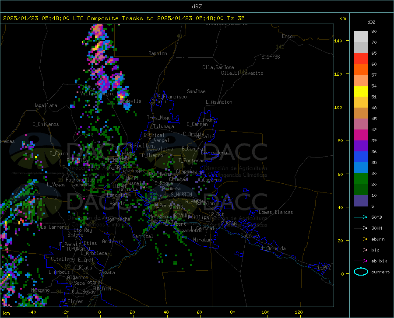394x318 pixels.
Task: Click the cyan 50YD arrow icon
Action: pyautogui.click(x=361, y=217)
